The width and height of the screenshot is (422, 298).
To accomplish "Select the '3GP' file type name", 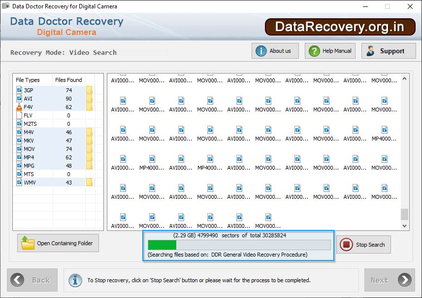I will (x=29, y=90).
